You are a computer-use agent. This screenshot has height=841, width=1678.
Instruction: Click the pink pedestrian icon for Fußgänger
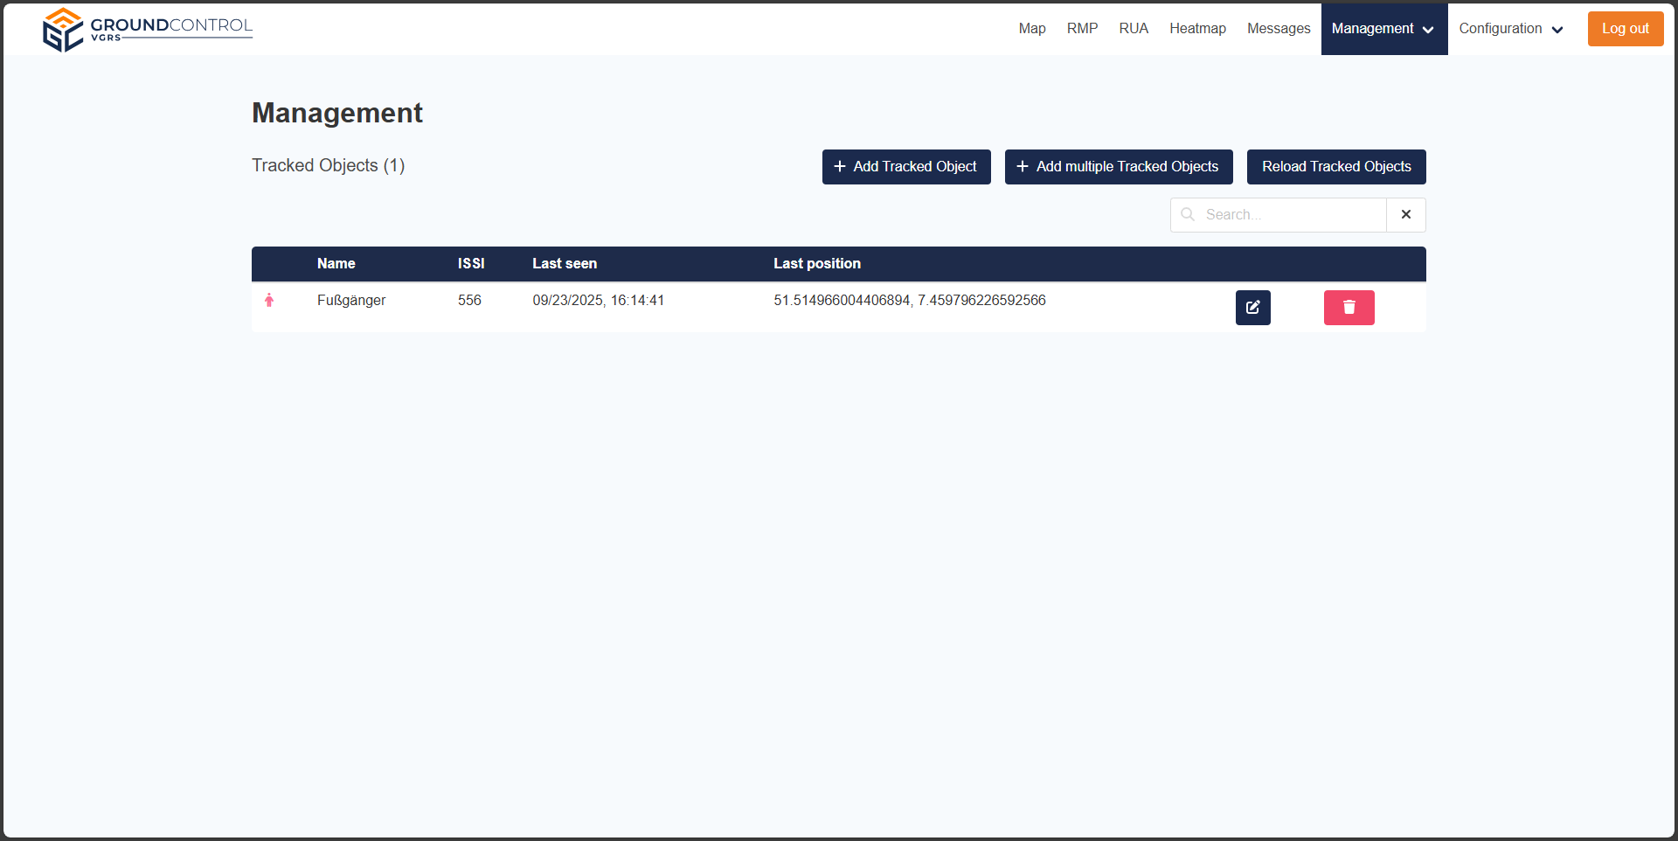[269, 301]
